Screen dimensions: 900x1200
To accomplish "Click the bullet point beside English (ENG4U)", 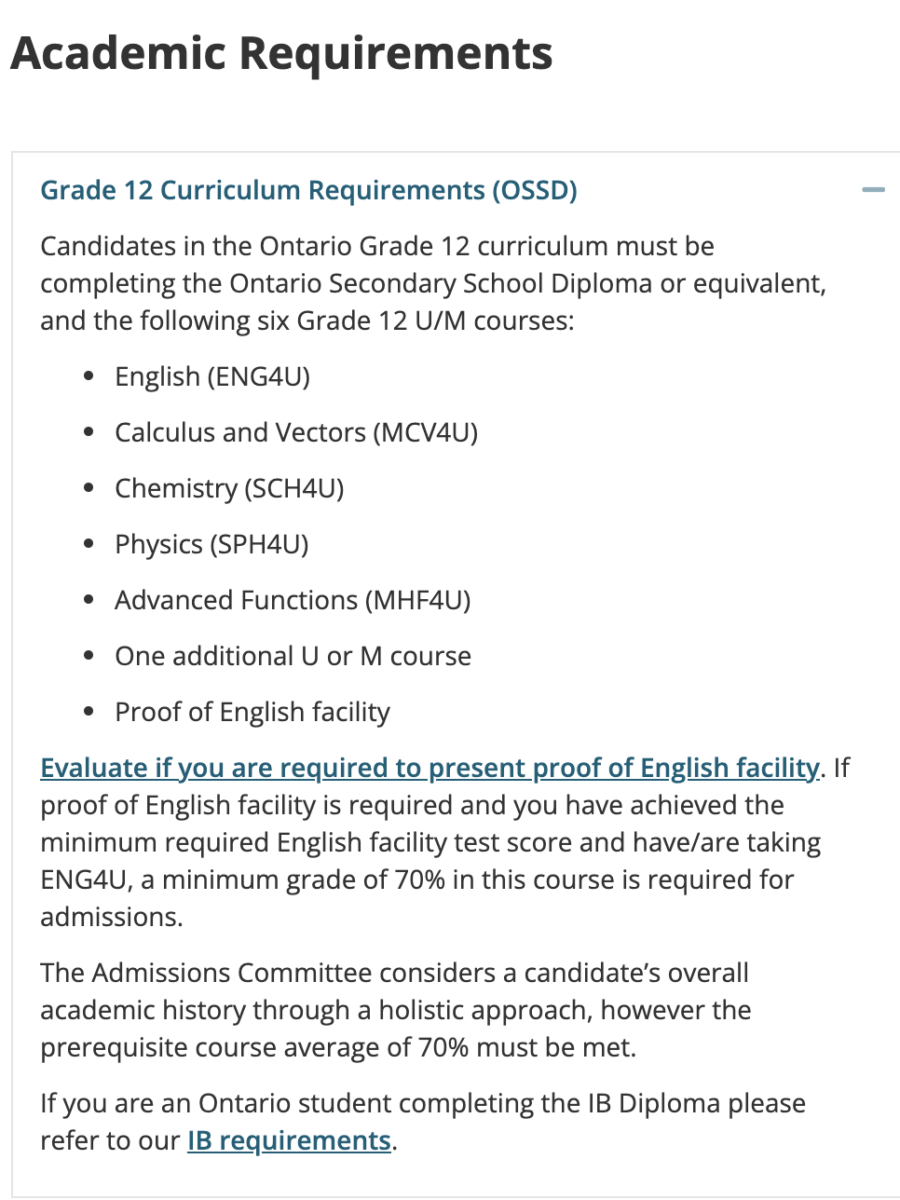I will tap(89, 376).
